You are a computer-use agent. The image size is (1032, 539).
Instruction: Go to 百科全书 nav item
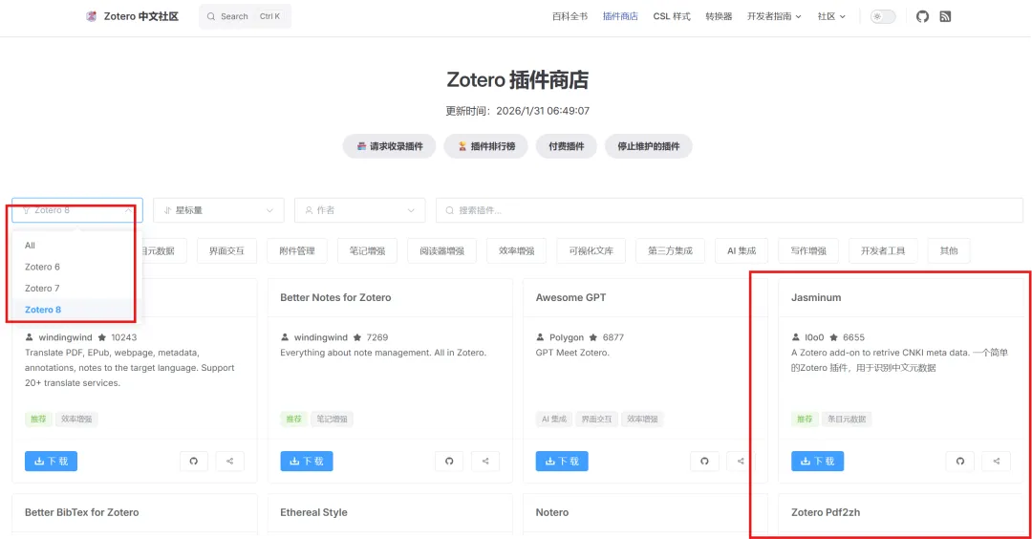point(570,16)
